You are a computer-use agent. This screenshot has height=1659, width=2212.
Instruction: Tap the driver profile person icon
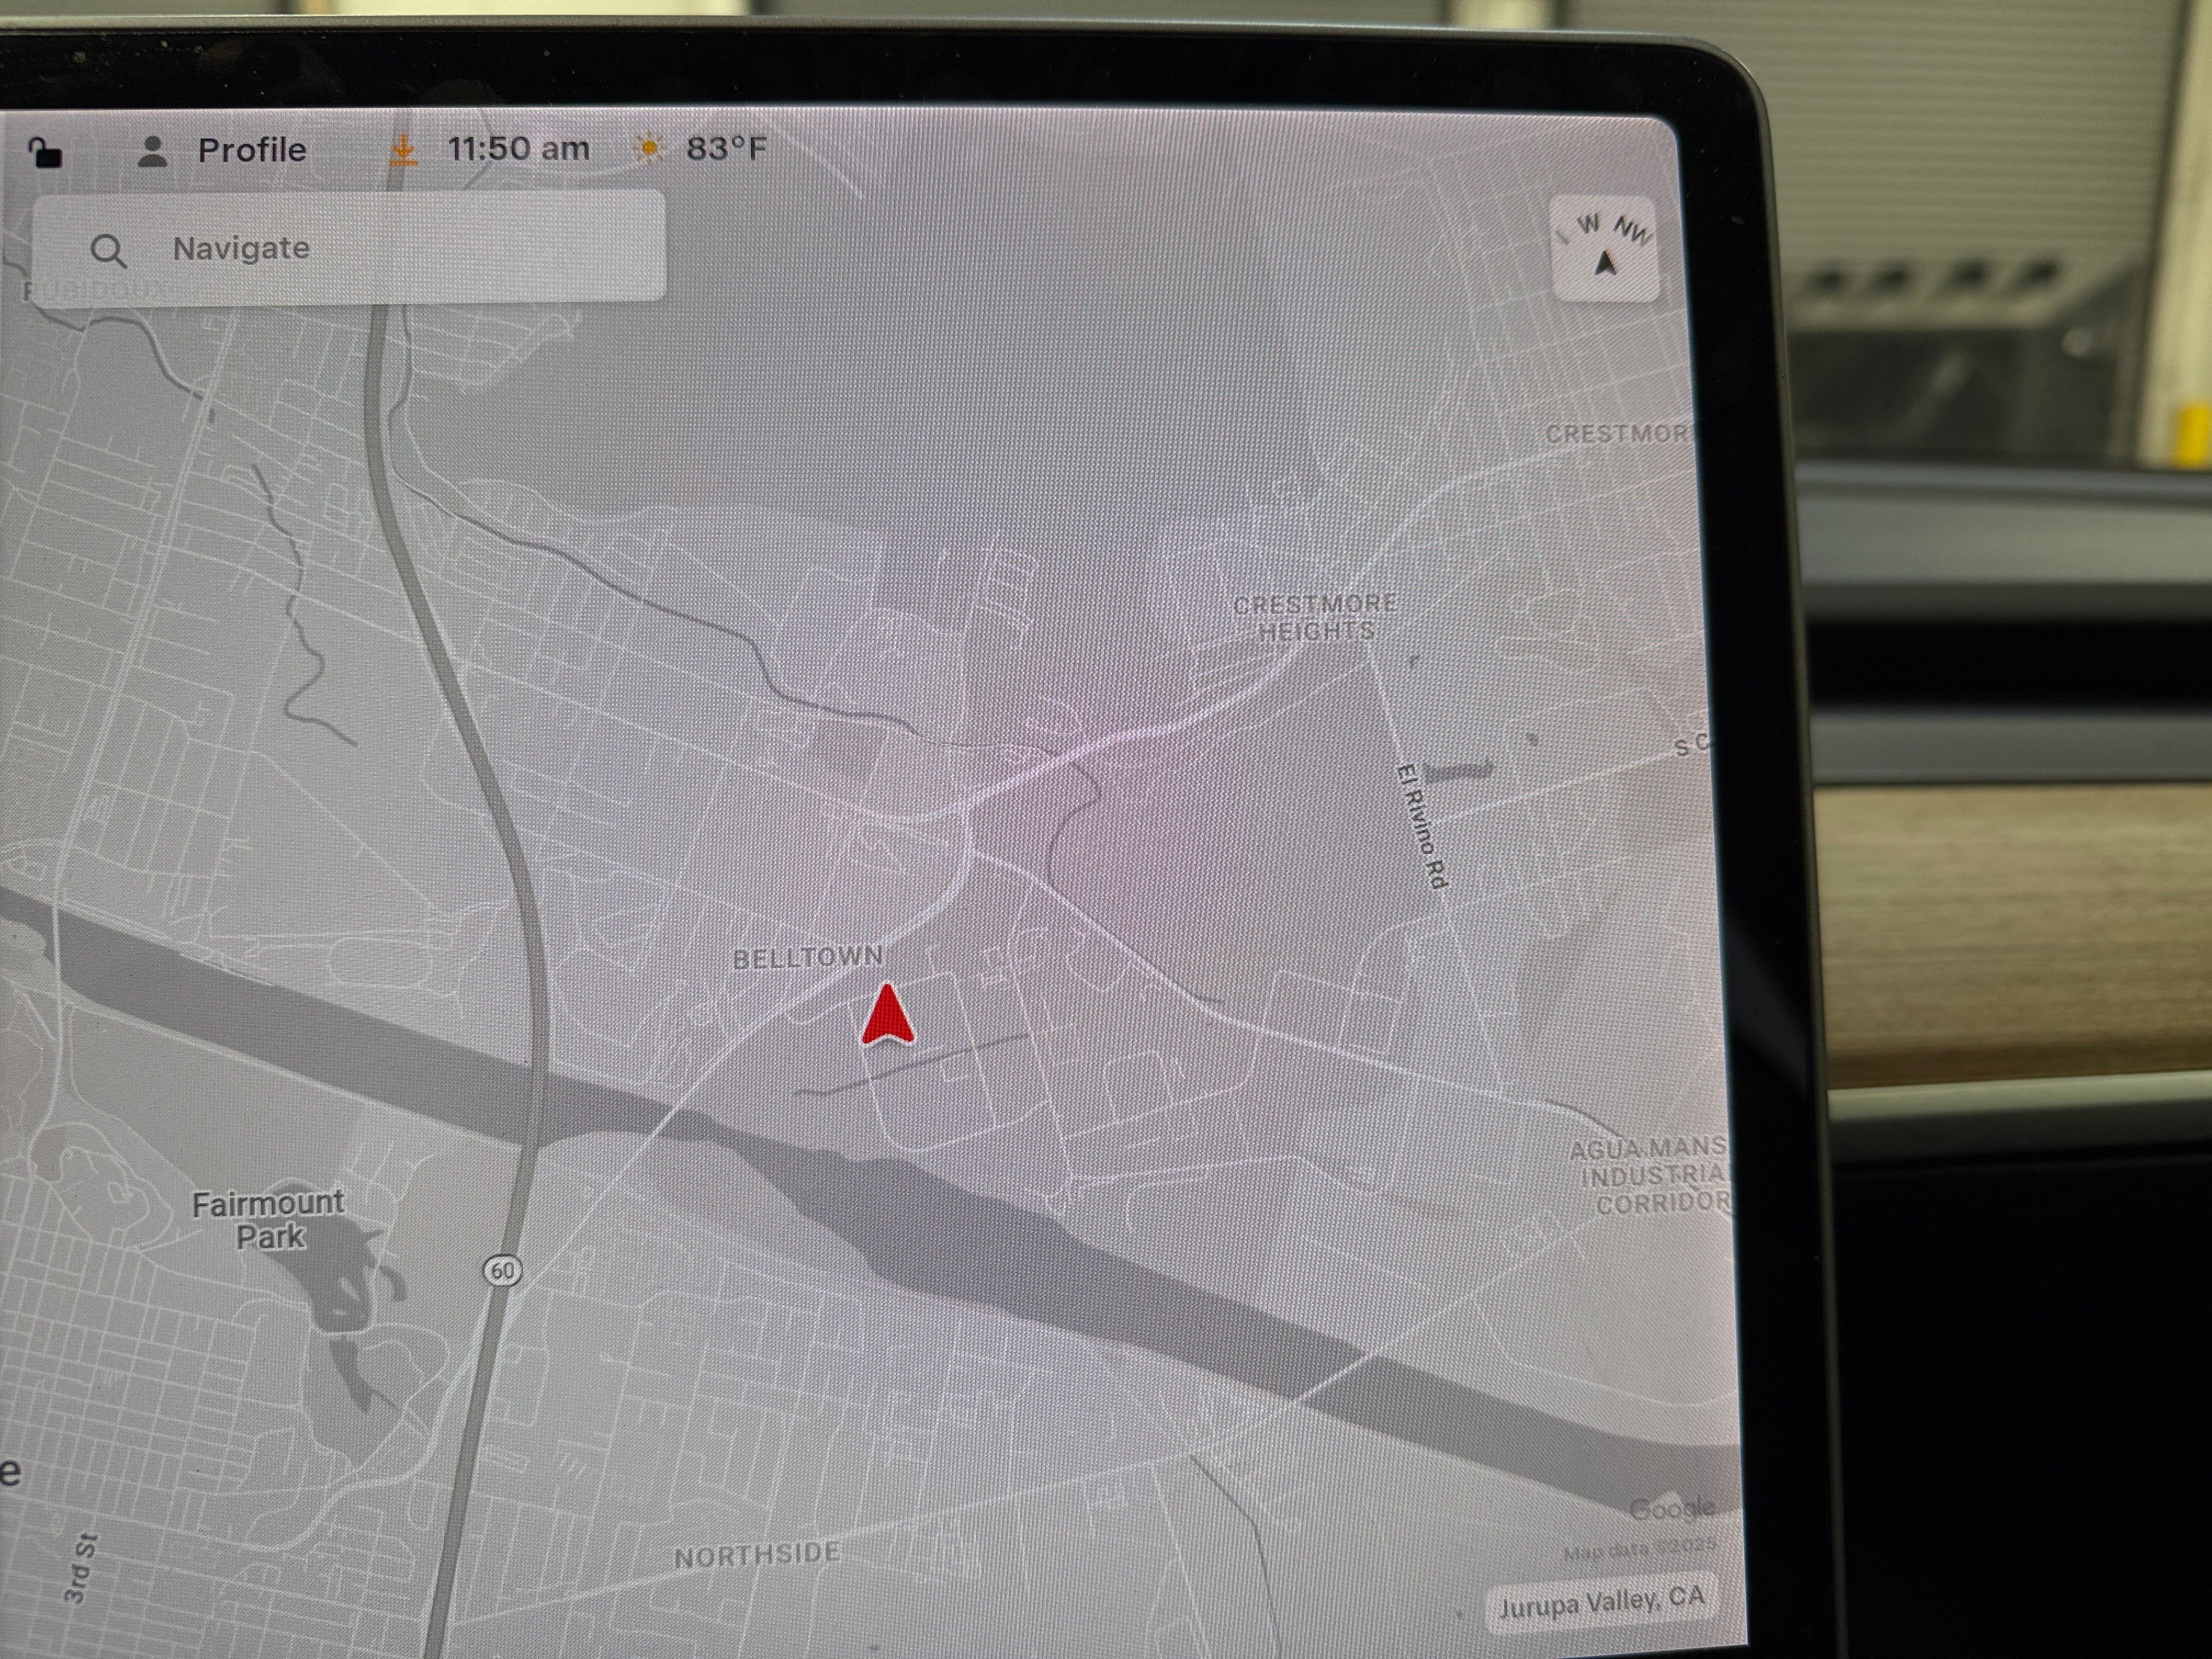coord(152,151)
